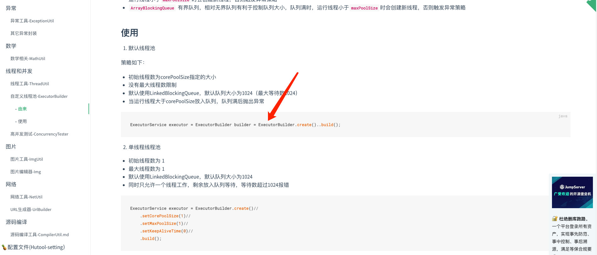Viewport: 597px width, 255px height.
Task: Click the .setKeepAliveTime(0) code line
Action: coord(166,231)
